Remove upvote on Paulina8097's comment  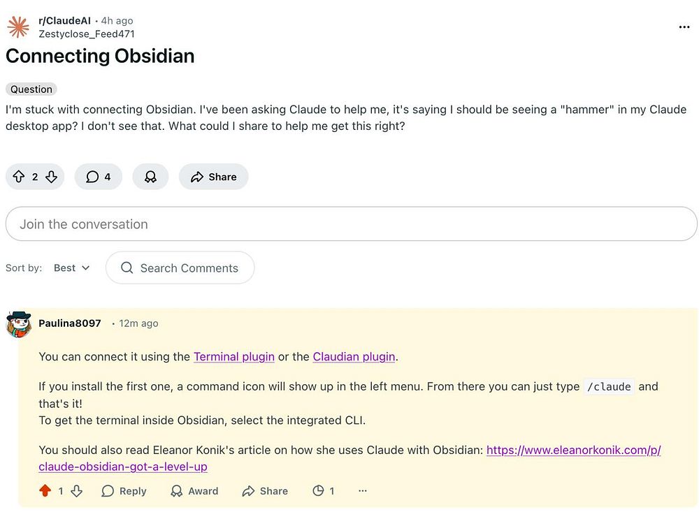tap(45, 491)
